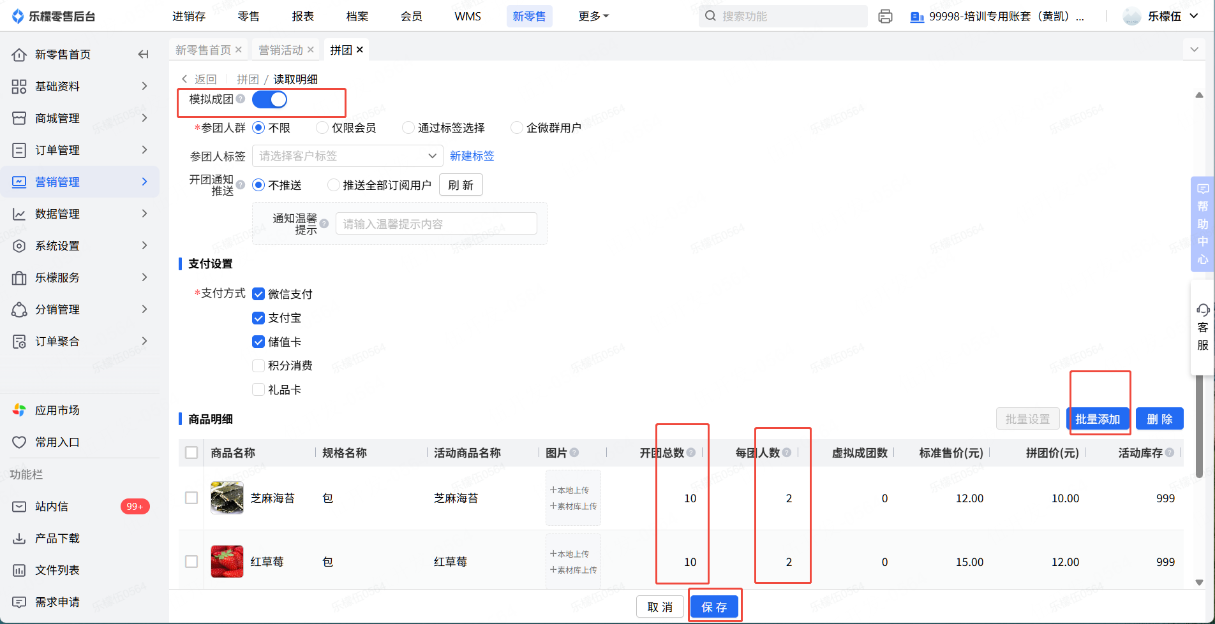
Task: Click help icon beside 活动库存 header
Action: click(x=1170, y=453)
